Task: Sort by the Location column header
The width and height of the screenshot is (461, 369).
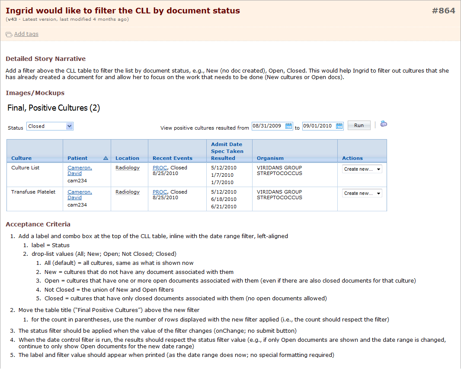Action: click(x=127, y=158)
